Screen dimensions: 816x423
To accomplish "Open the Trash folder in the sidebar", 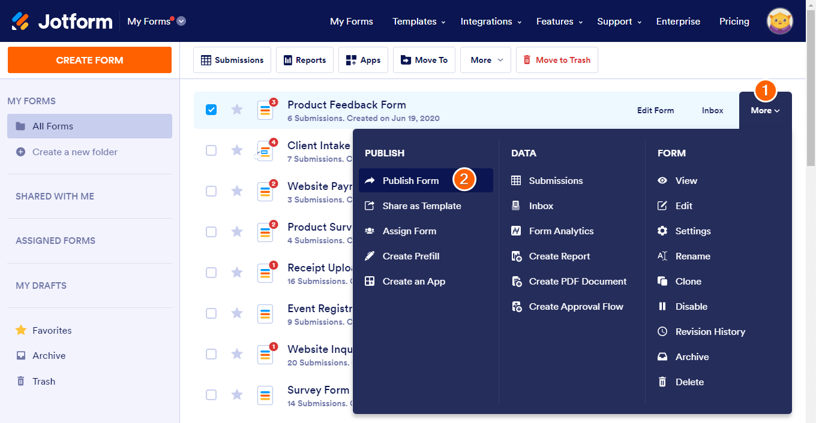I will 43,381.
